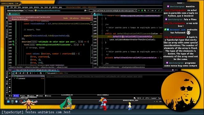This screenshot has width=204, height=115.
Task: Click the stop square in Run panel sidebar
Action: [x=10, y=83]
